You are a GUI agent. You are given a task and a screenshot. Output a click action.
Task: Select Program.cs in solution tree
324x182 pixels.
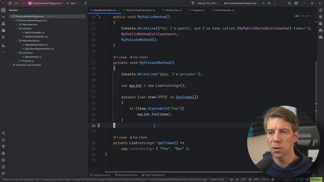pyautogui.click(x=28, y=61)
